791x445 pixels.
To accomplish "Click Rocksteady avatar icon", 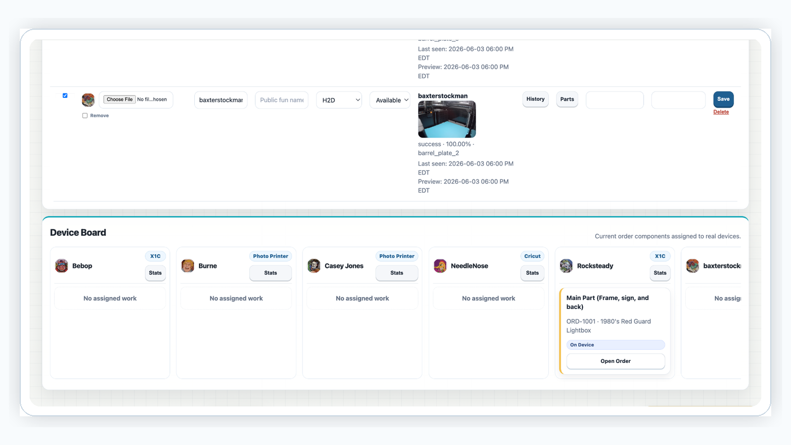I will [x=567, y=266].
